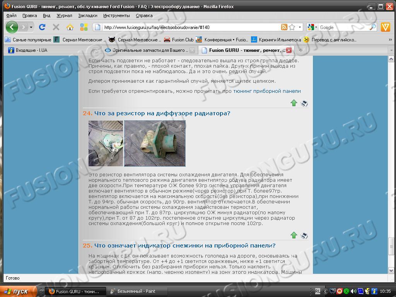
Task: Click the RSS feed icon in address bar
Action: pyautogui.click(x=284, y=27)
